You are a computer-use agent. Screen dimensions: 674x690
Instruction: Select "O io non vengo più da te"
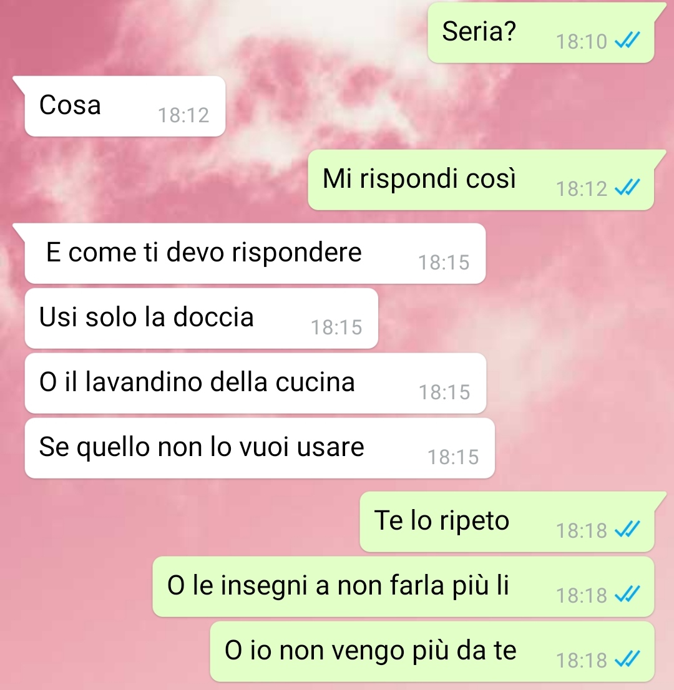[432, 652]
